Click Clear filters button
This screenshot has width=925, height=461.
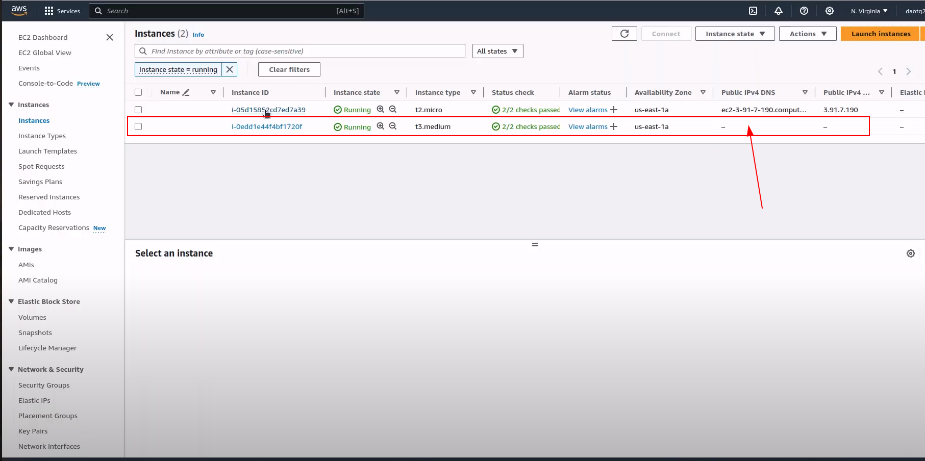289,69
